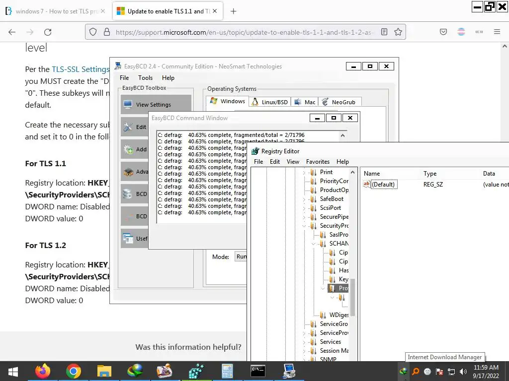Screen dimensions: 509x381
Task: Expand the SecurePipe registry key
Action: tap(304, 217)
